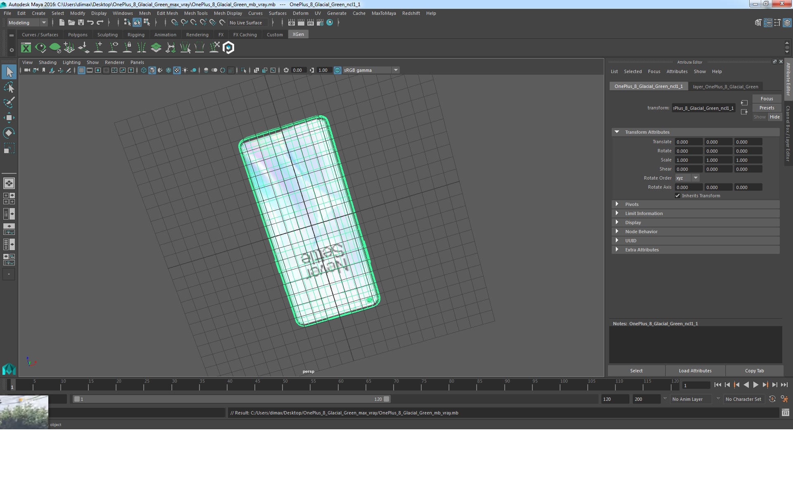Click the Load Attributes button
Image resolution: width=793 pixels, height=478 pixels.
tap(695, 371)
